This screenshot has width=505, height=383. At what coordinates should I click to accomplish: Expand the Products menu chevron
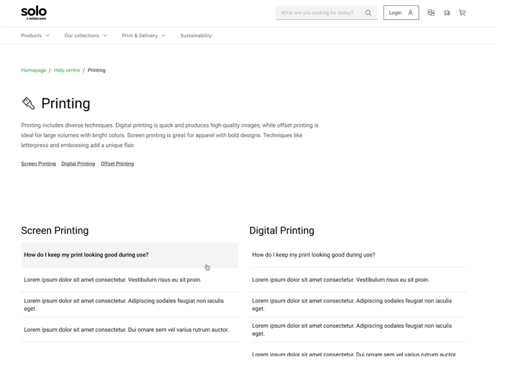click(47, 36)
